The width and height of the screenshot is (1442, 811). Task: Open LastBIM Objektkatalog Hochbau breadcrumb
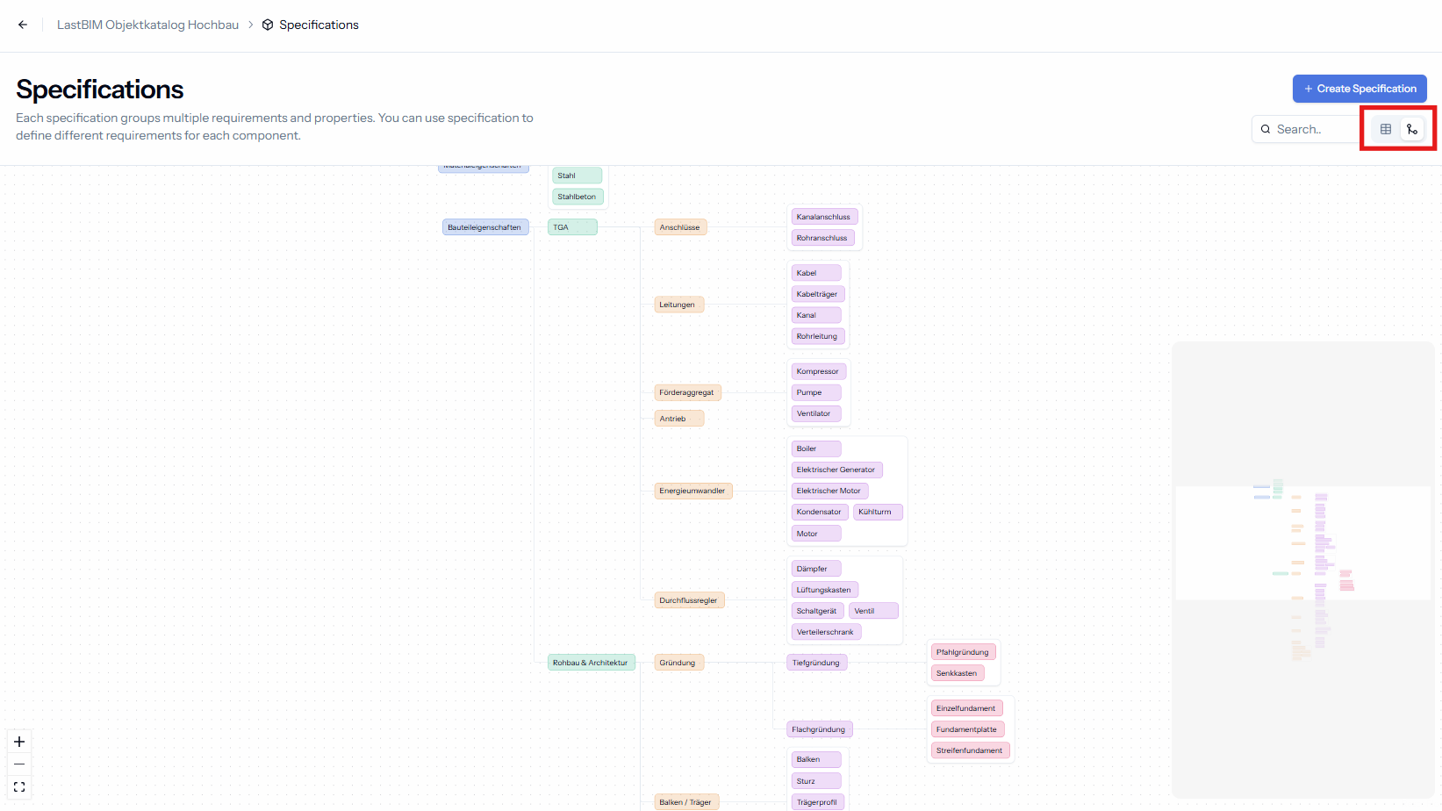click(147, 25)
